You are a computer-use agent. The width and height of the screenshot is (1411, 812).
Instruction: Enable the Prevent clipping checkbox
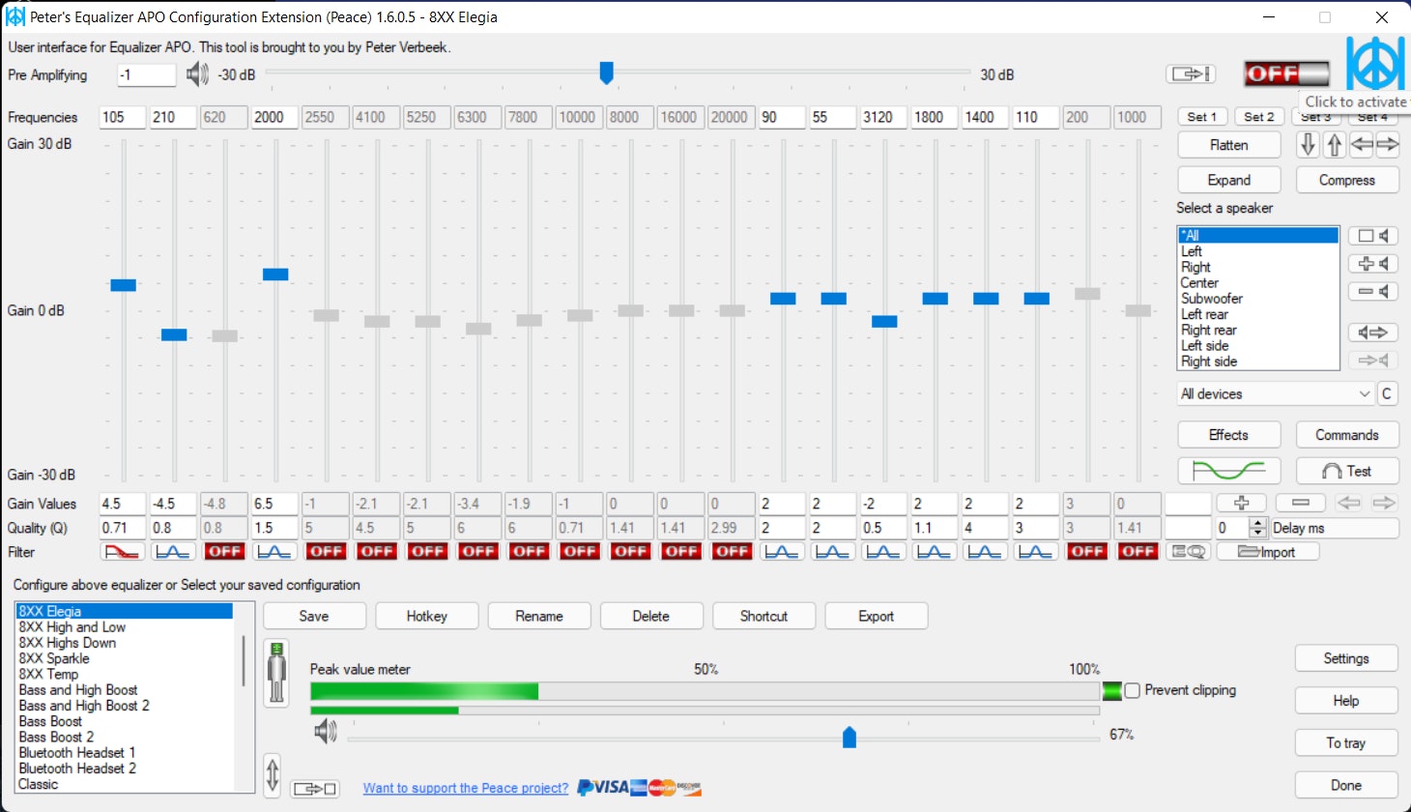click(x=1133, y=691)
